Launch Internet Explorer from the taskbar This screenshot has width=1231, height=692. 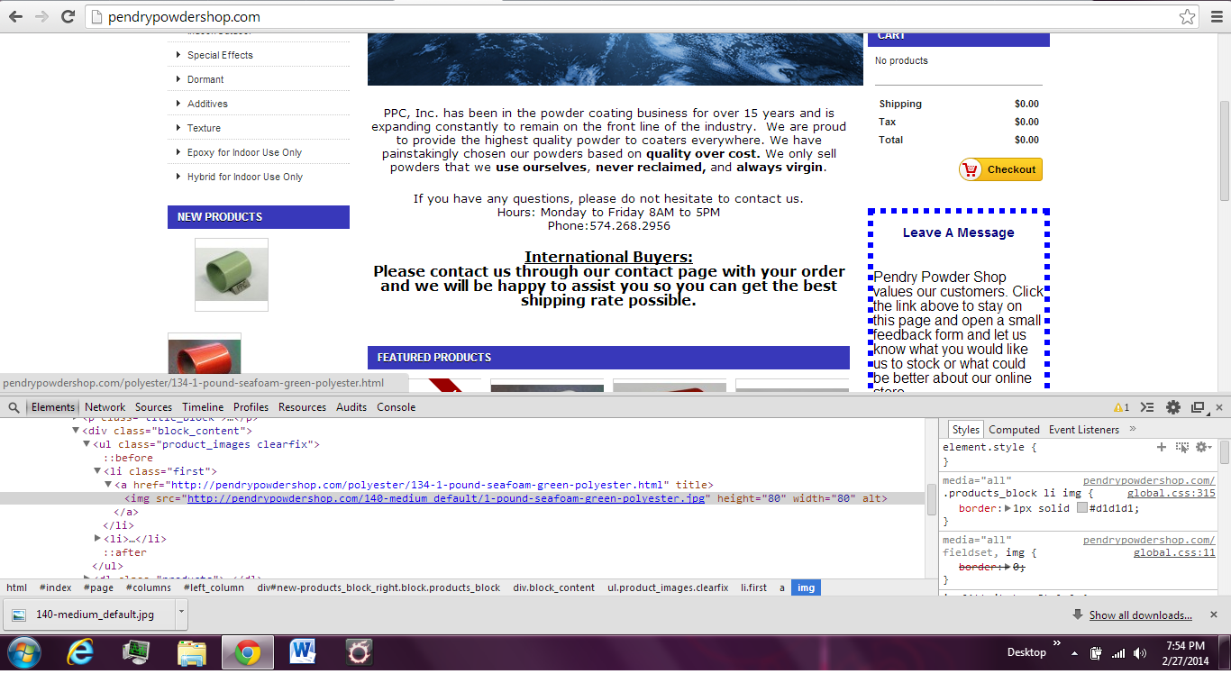[80, 652]
